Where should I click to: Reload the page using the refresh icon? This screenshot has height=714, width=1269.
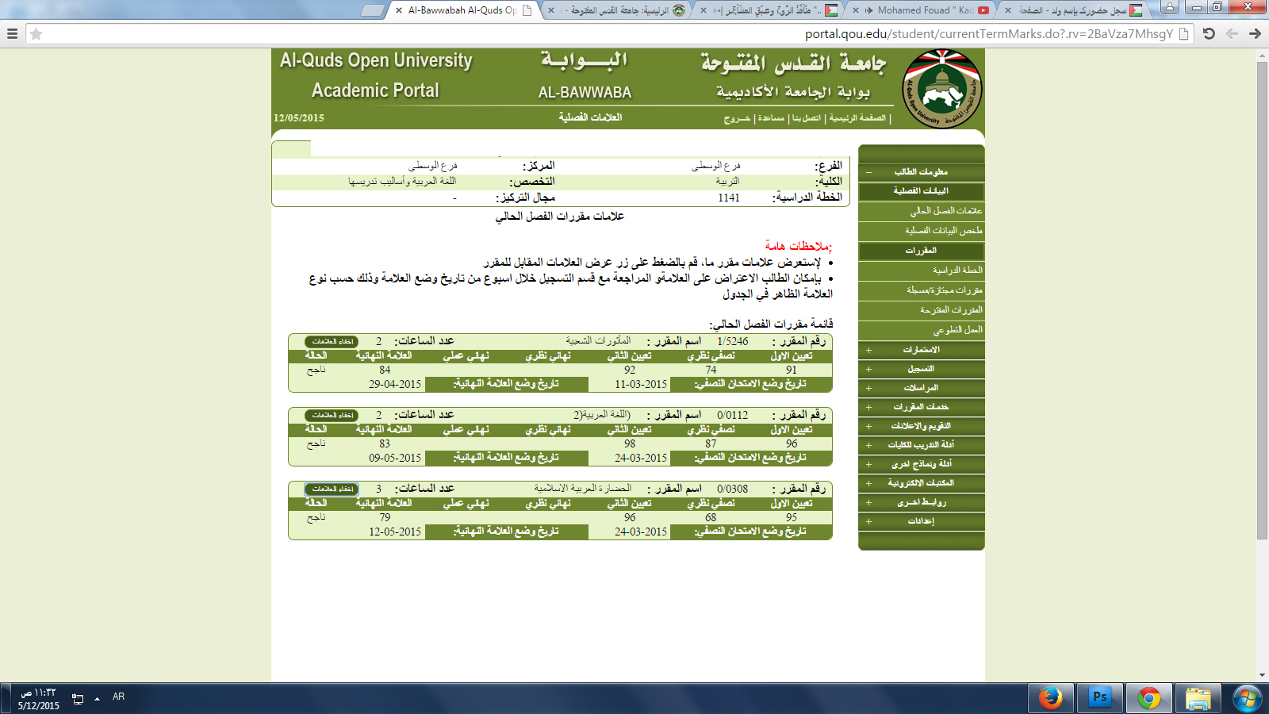point(1209,33)
